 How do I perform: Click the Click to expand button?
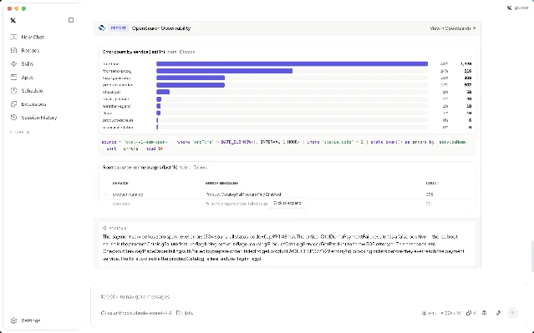point(287,203)
